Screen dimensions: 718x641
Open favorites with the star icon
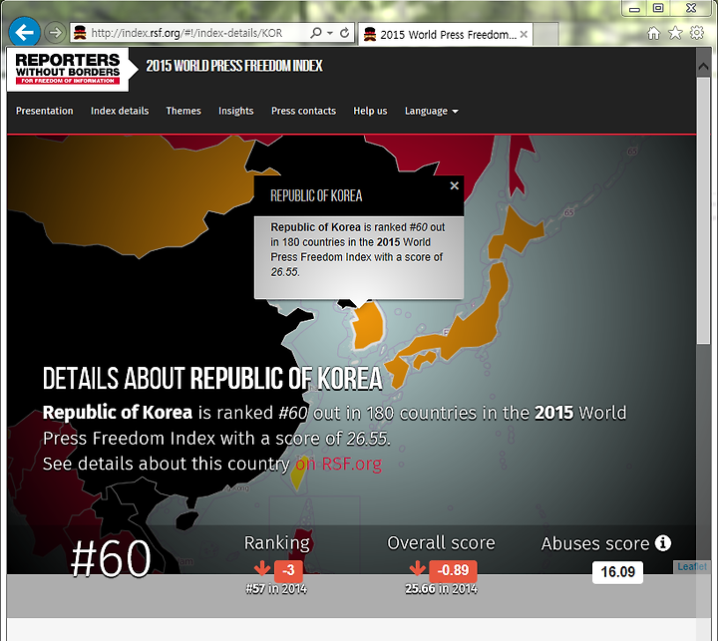pyautogui.click(x=675, y=33)
